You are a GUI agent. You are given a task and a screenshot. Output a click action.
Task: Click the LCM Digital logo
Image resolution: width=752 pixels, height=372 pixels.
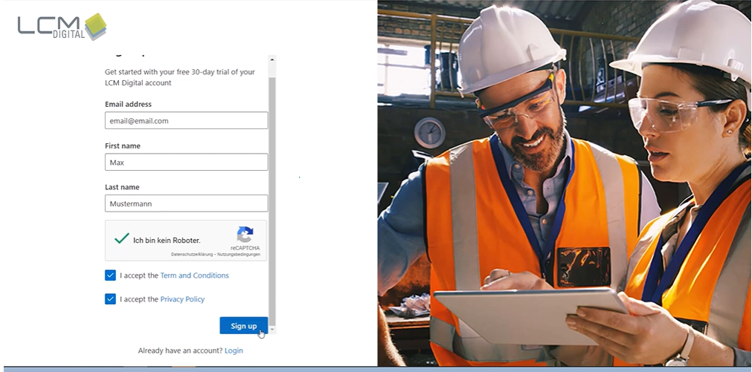[x=62, y=27]
